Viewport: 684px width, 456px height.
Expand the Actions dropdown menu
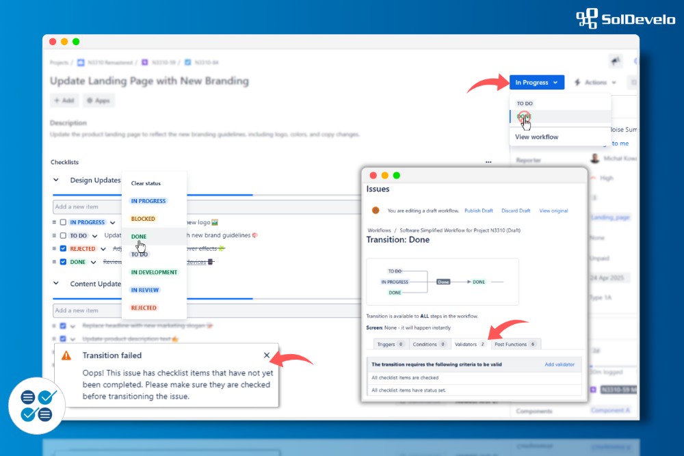(x=596, y=83)
